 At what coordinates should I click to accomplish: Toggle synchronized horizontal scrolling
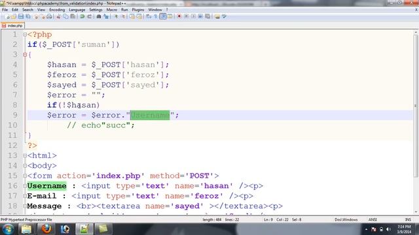point(139,16)
